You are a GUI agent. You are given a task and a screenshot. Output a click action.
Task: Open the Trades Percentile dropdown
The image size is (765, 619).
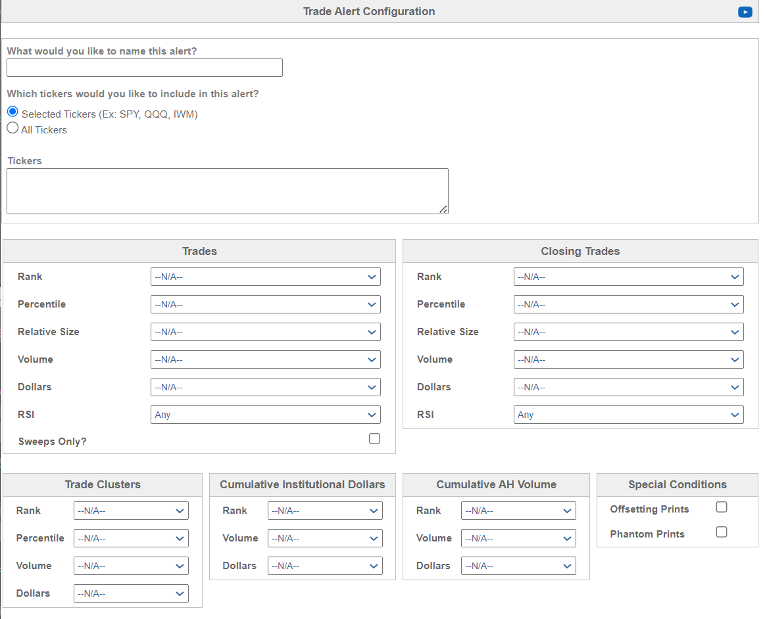point(265,305)
